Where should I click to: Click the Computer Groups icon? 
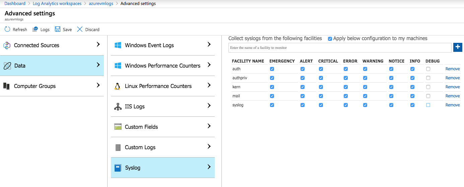(x=6, y=86)
